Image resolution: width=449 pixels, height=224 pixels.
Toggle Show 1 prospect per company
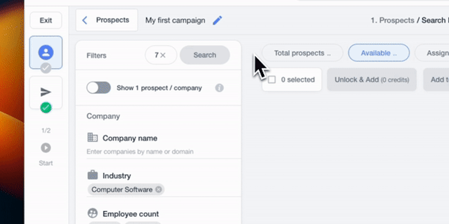click(99, 88)
